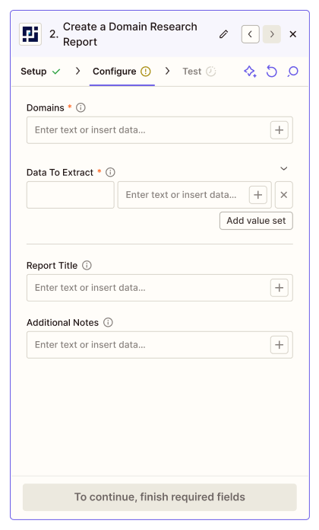
Task: Open the comment bubble icon
Action: [292, 72]
